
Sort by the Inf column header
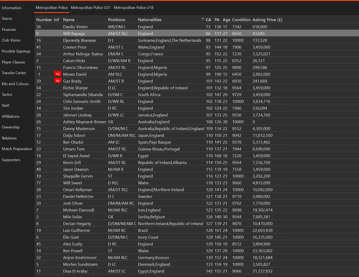(56, 20)
